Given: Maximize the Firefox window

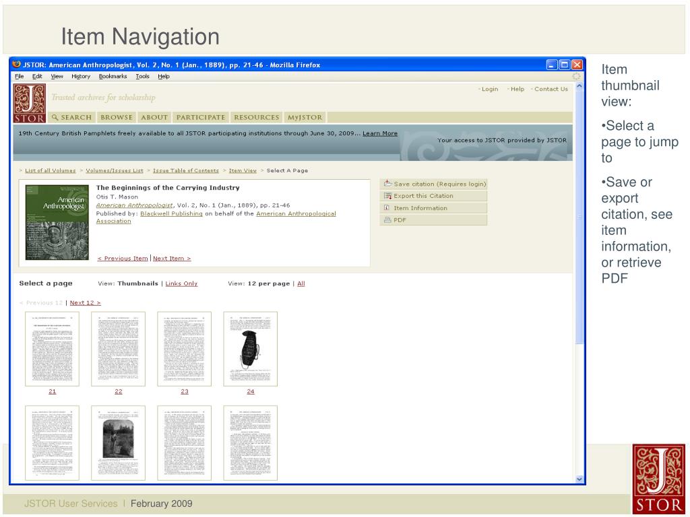Looking at the screenshot, I should 564,65.
